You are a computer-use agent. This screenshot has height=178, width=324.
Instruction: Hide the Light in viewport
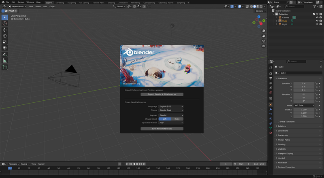pos(317,24)
